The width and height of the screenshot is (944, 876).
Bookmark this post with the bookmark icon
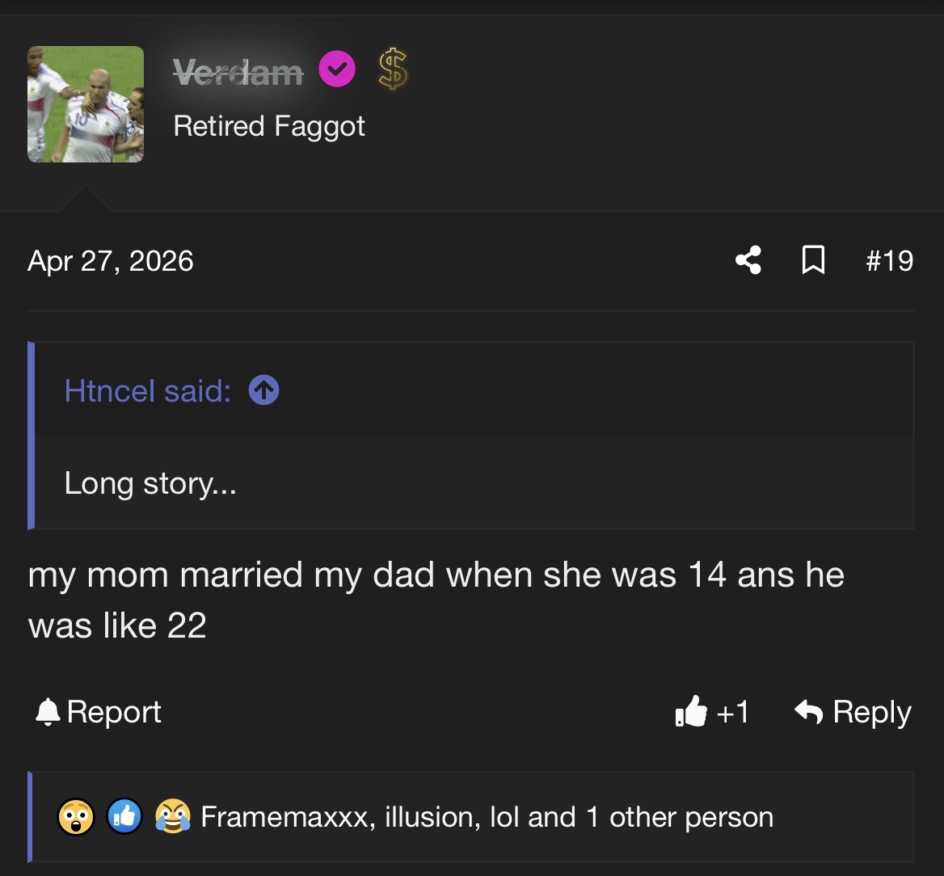(813, 260)
